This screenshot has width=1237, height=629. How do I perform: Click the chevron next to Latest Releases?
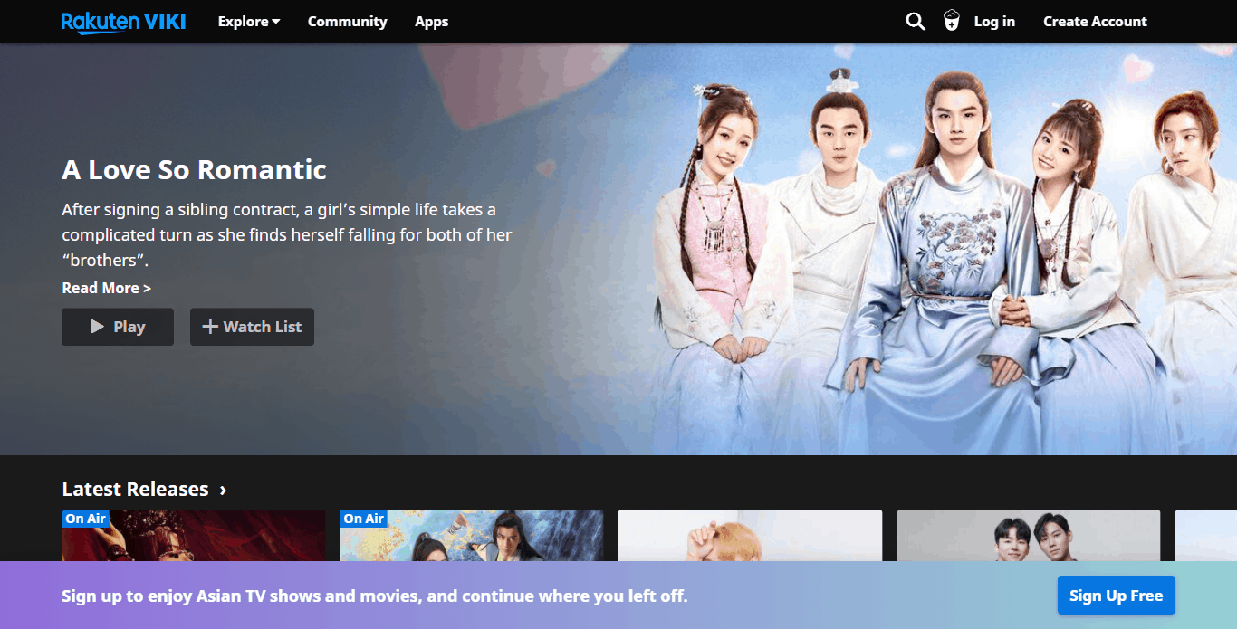point(223,491)
